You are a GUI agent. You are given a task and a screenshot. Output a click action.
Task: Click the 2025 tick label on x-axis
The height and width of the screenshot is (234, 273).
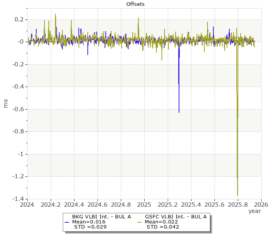(144, 204)
